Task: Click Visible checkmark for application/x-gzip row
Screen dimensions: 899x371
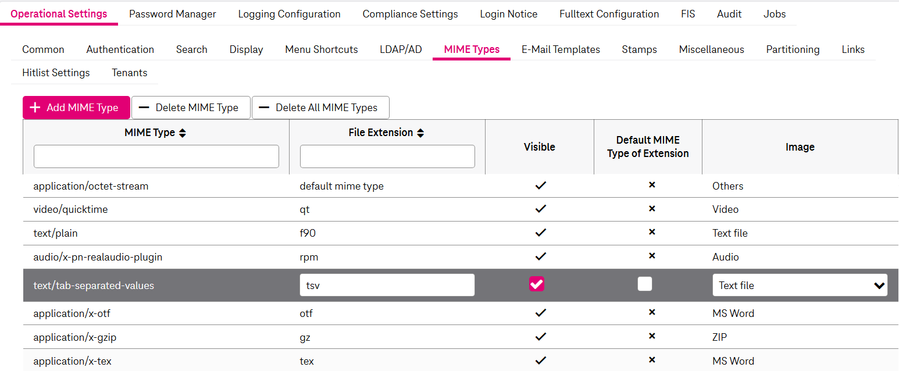Action: click(x=540, y=337)
